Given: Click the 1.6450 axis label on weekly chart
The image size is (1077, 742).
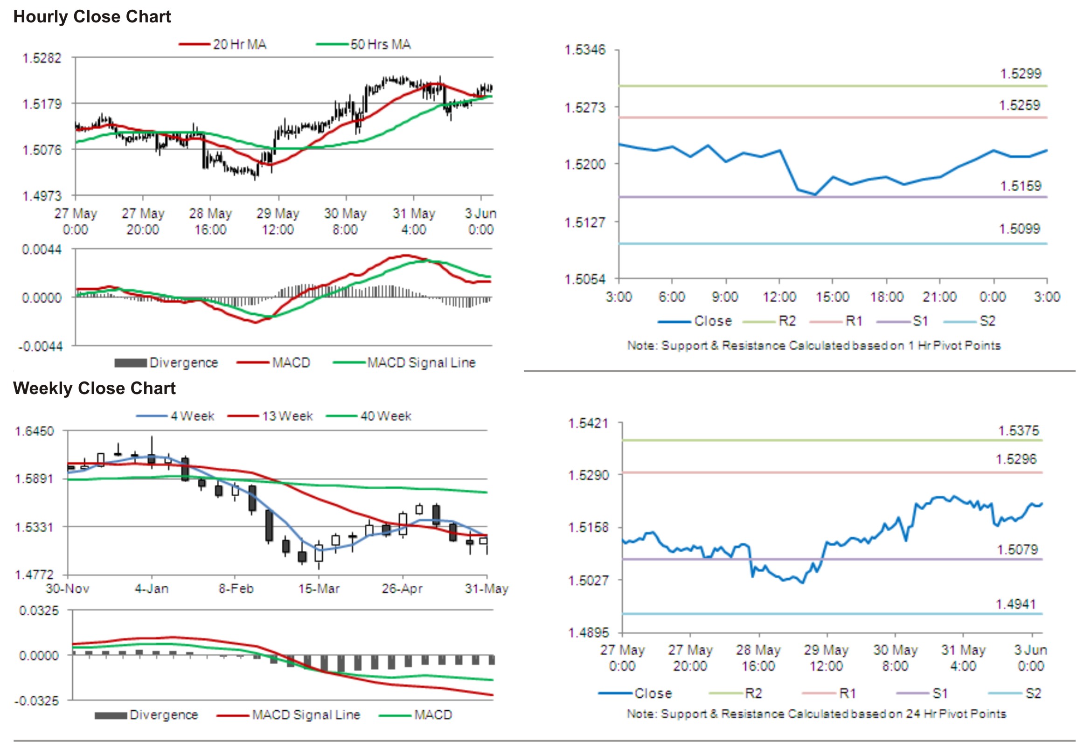Looking at the screenshot, I should [35, 431].
